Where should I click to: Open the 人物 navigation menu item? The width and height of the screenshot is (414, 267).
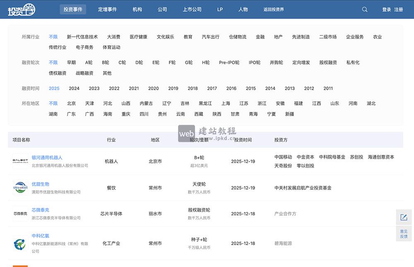(x=243, y=9)
